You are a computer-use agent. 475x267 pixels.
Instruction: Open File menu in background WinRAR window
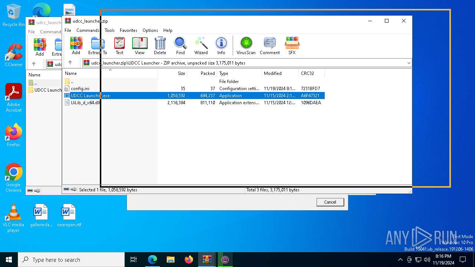(x=32, y=32)
